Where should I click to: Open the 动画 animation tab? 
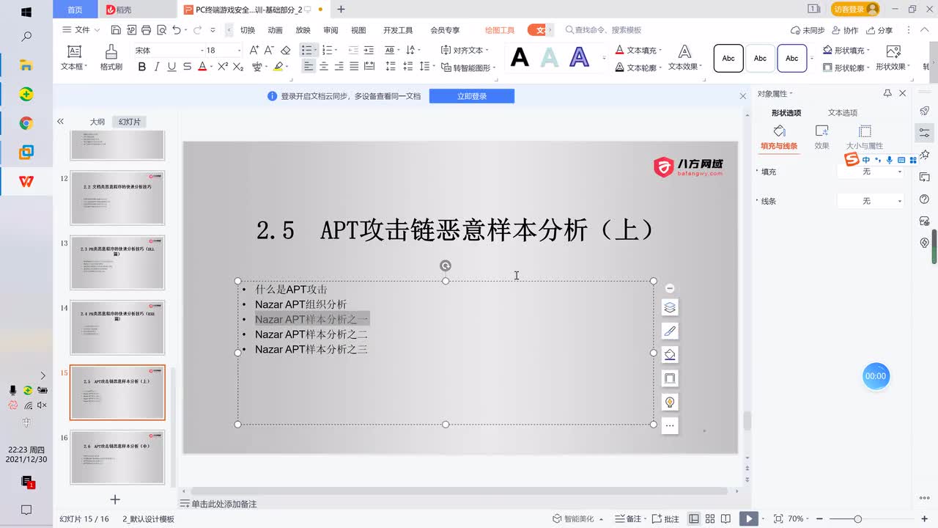pos(276,30)
